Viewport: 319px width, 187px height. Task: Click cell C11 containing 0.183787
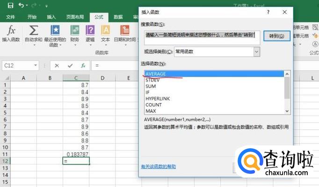(x=76, y=154)
